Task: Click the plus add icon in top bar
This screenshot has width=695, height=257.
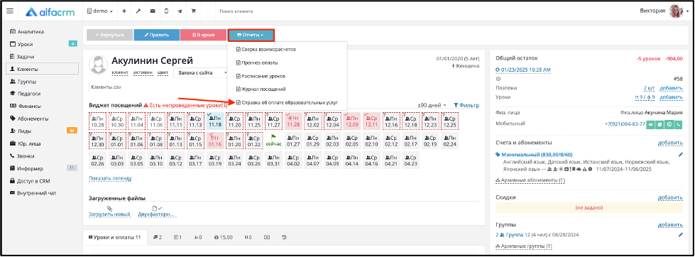Action: 124,11
